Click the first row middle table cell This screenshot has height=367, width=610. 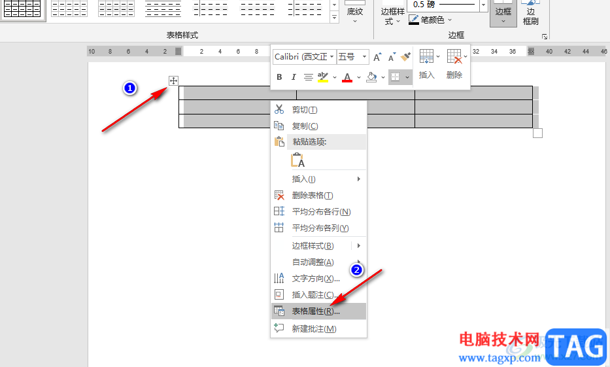click(x=355, y=93)
